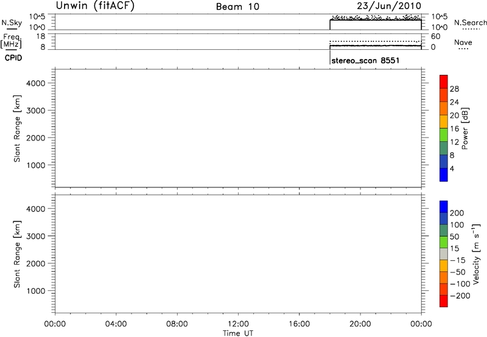487x337 pixels.
Task: Click the 'Beam 10' label
Action: 237,7
